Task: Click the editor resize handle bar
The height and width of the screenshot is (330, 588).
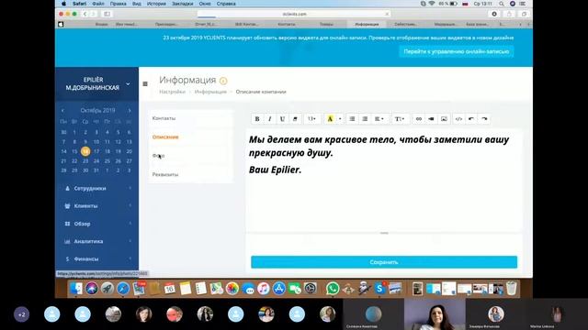Action: pos(384,233)
